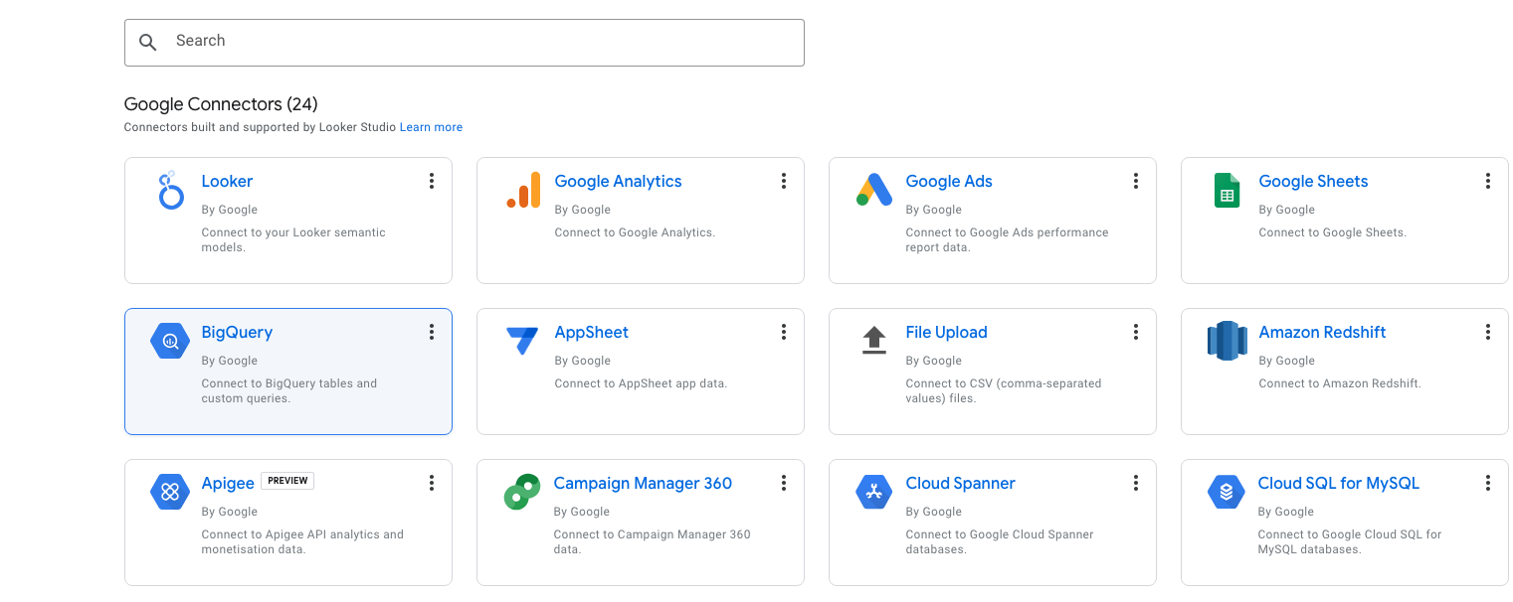
Task: Focus the Search connectors input field
Action: point(464,42)
